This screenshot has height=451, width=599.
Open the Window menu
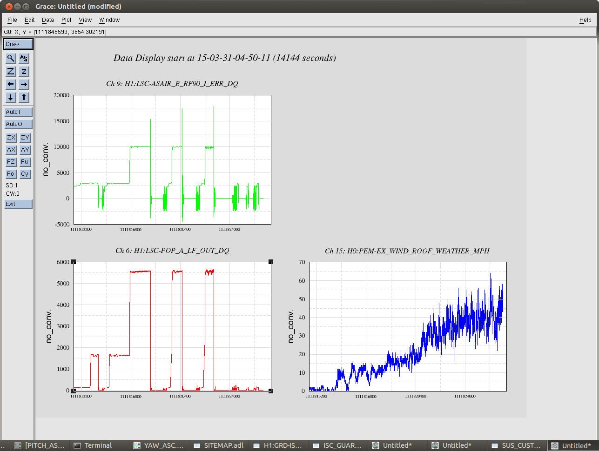point(109,20)
